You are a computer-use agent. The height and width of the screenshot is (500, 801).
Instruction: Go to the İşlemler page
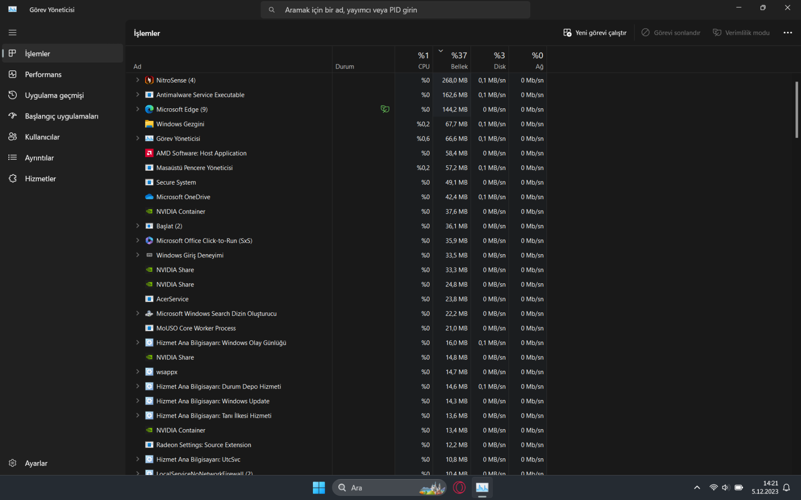point(63,53)
